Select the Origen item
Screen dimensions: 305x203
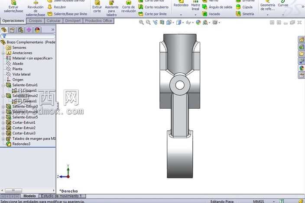tap(15, 80)
